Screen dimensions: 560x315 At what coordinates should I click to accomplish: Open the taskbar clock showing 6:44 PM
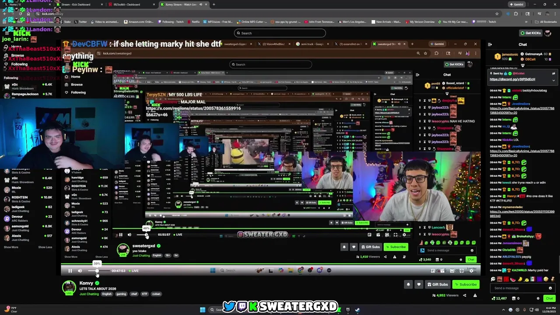pyautogui.click(x=549, y=310)
